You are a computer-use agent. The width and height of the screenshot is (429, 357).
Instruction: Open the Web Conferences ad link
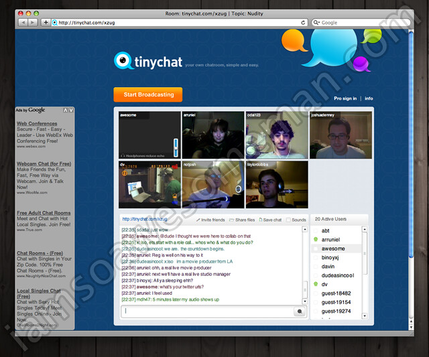pos(37,123)
